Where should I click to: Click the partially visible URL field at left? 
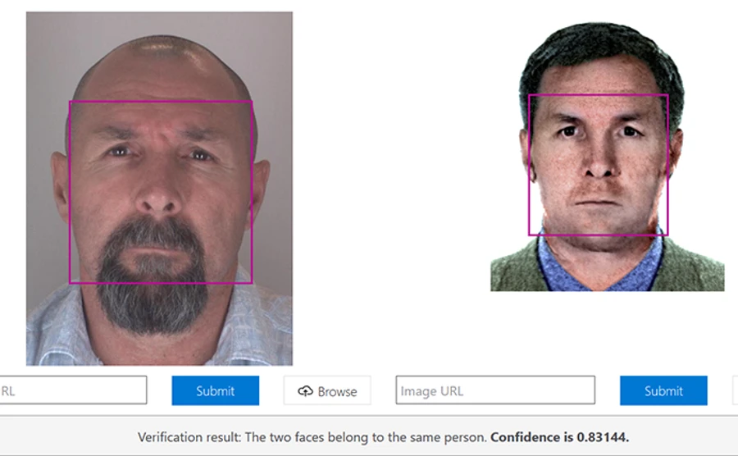pyautogui.click(x=72, y=391)
